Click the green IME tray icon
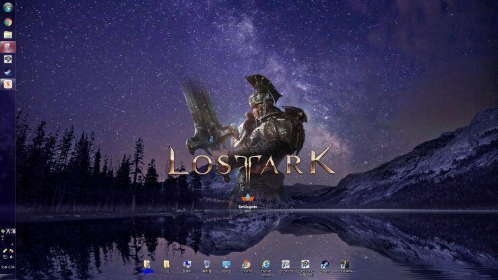 [3, 232]
